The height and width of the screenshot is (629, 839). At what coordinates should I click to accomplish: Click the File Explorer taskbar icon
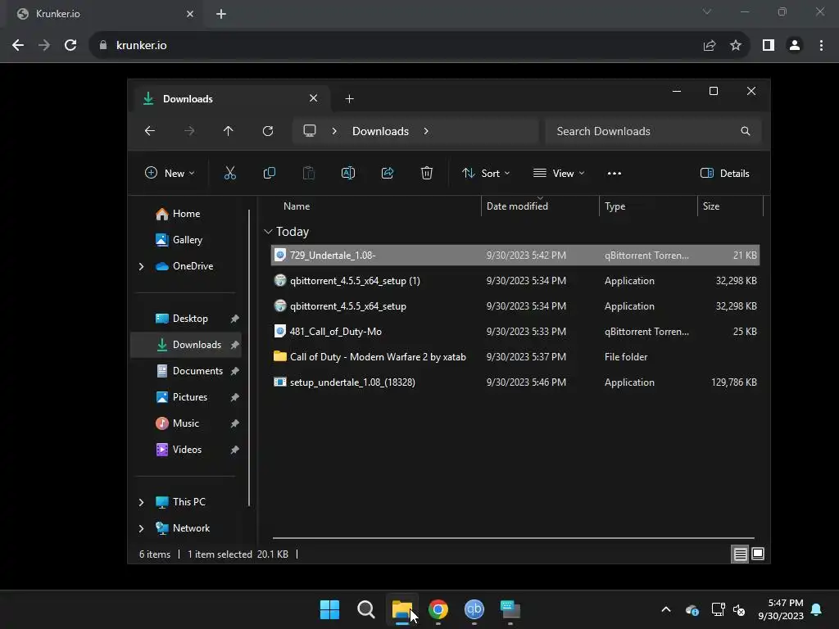click(x=401, y=609)
